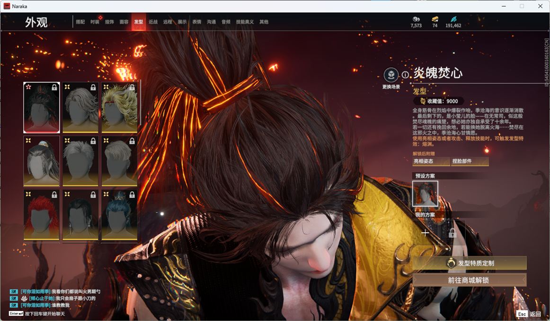This screenshot has width=550, height=321.
Task: Click the Enter chat prompt at bottom
Action: pyautogui.click(x=37, y=313)
